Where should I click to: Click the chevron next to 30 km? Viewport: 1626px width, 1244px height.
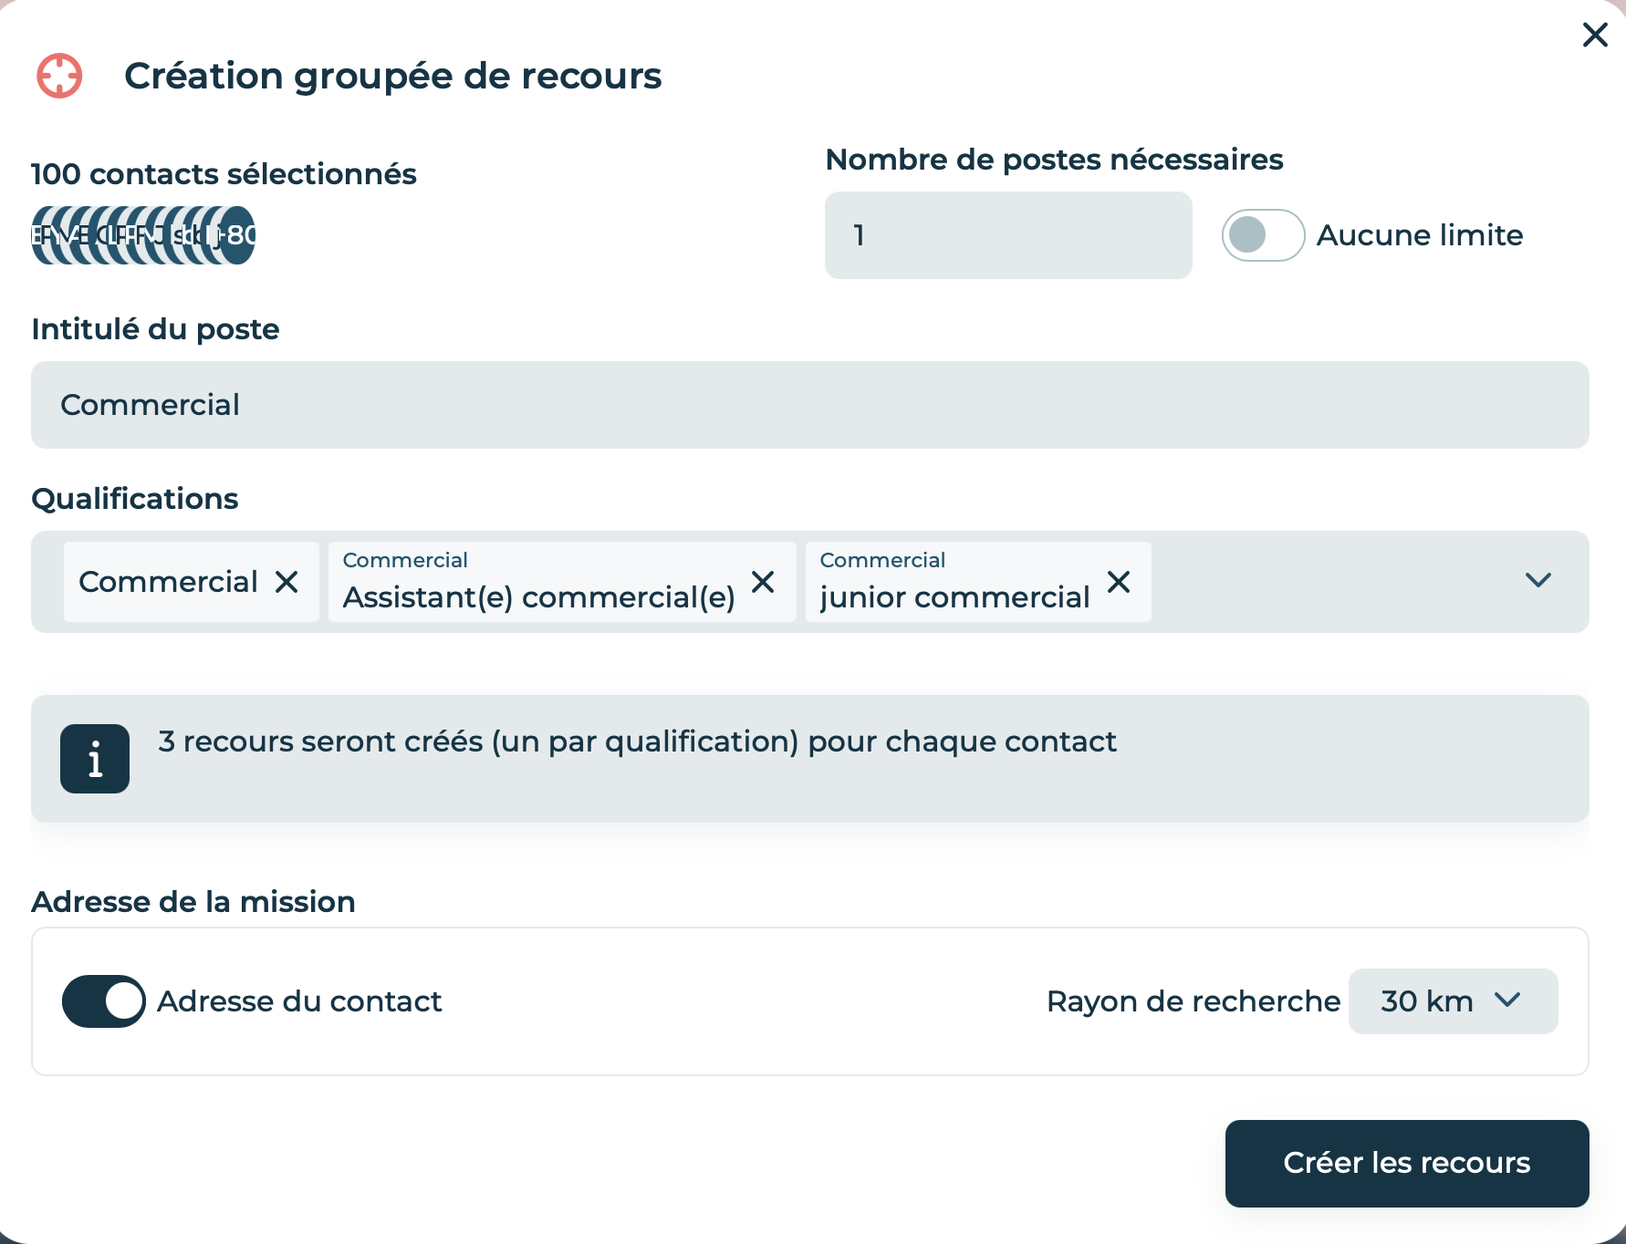click(x=1507, y=1000)
